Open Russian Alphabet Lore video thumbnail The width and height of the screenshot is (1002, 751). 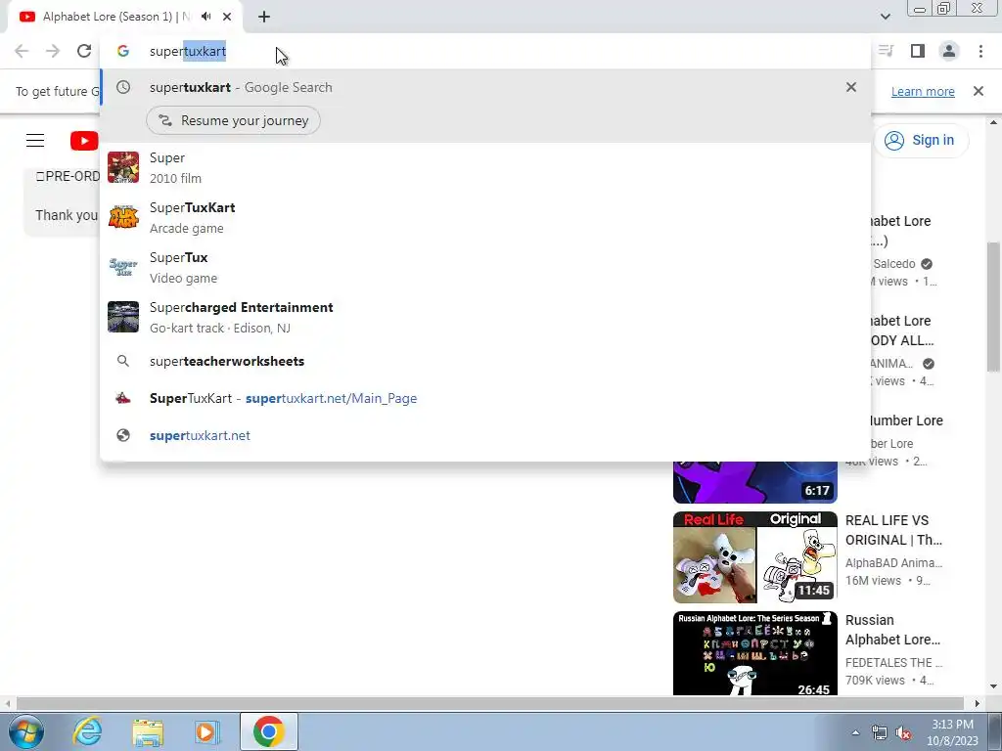pyautogui.click(x=755, y=653)
